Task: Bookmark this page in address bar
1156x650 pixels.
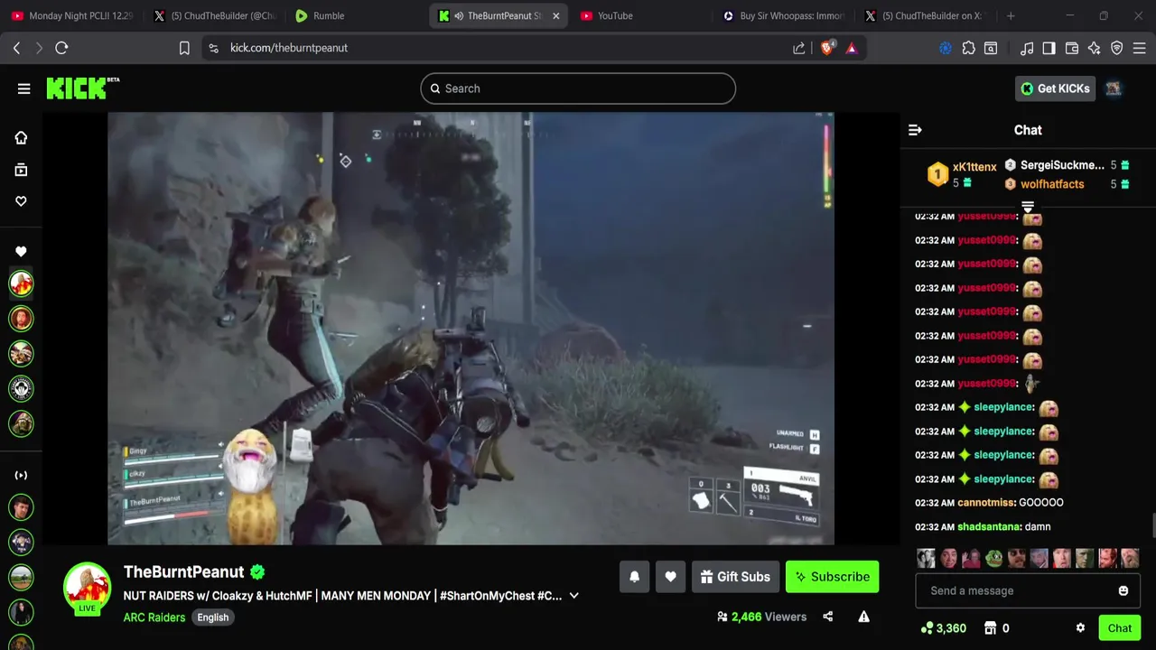Action: (184, 48)
